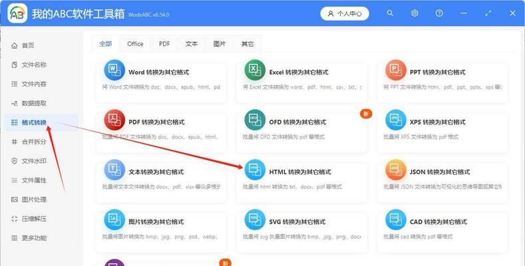This screenshot has height=266, width=525.
Task: Open 'CAD 转换为其它格式' title
Action: point(438,222)
